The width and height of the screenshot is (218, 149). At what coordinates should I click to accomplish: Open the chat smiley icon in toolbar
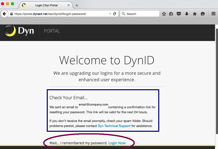tap(203, 14)
